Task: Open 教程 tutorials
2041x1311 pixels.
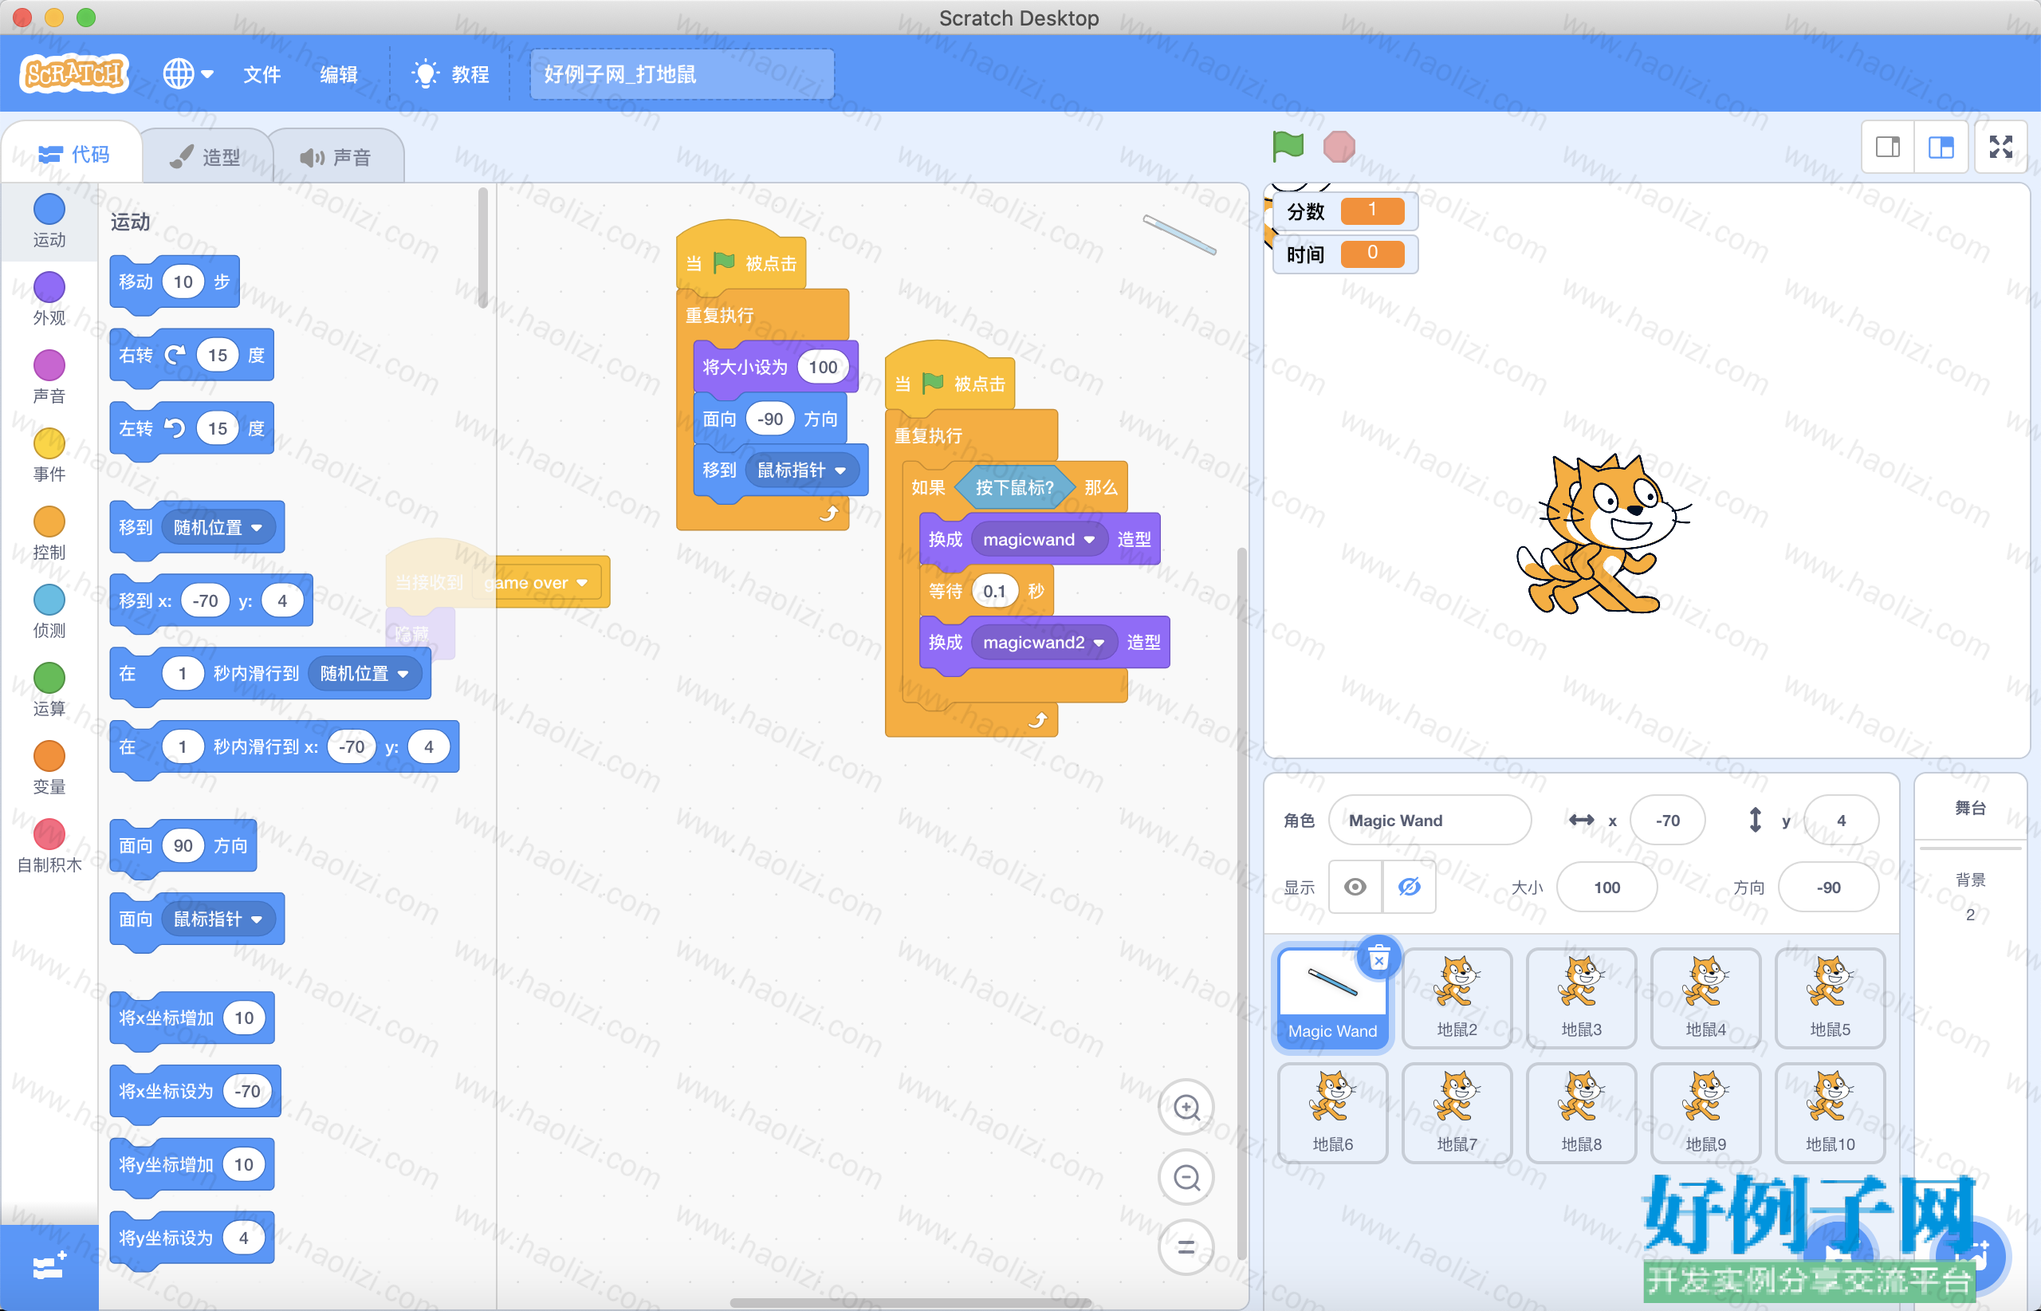Action: (450, 74)
